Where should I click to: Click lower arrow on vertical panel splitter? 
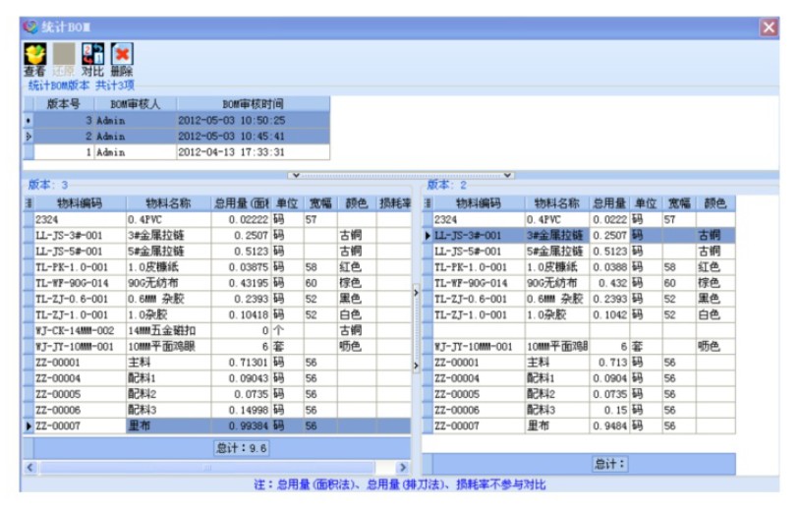tap(416, 366)
